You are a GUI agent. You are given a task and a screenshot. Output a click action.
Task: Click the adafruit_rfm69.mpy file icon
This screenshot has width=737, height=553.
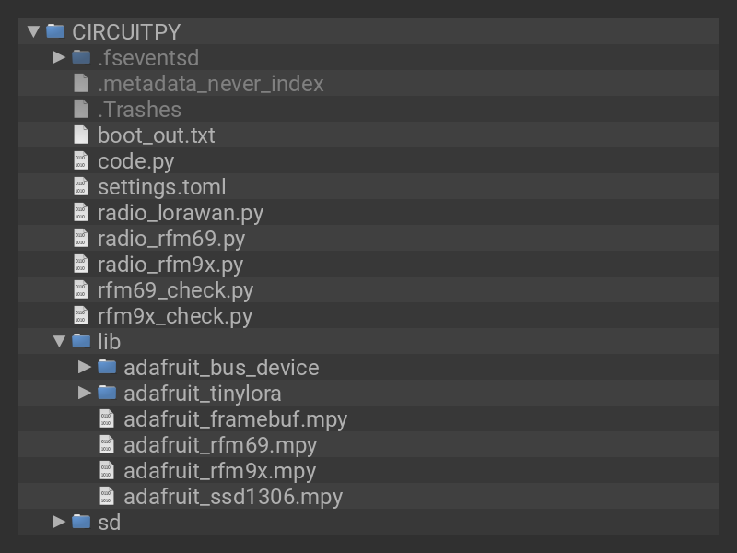pos(107,444)
